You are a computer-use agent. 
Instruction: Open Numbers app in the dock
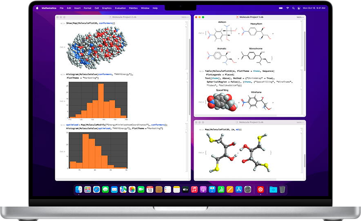[x=221, y=190]
